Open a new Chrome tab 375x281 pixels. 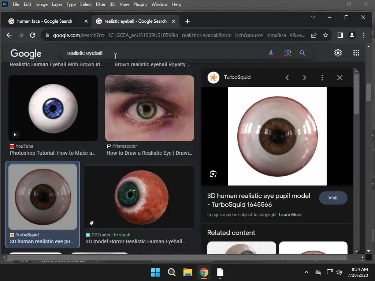pos(187,21)
